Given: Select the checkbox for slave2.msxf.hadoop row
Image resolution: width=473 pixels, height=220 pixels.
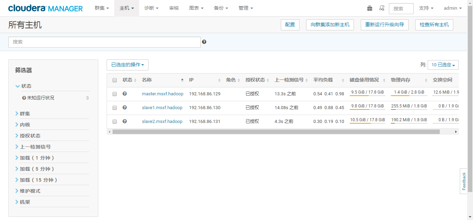Looking at the screenshot, I should (115, 121).
